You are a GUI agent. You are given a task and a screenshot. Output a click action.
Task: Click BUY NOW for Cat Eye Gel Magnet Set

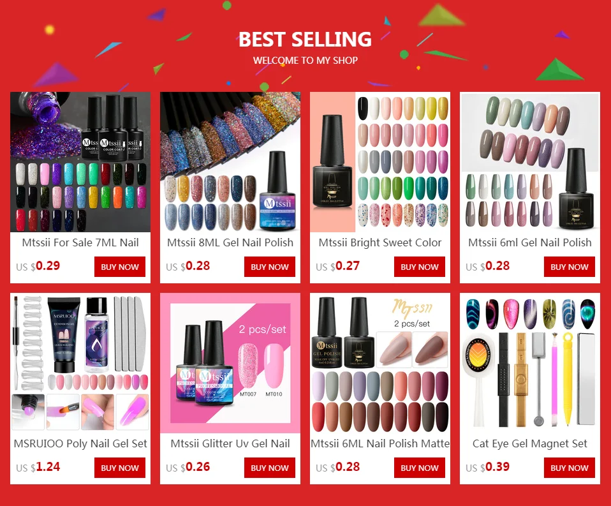pos(570,468)
